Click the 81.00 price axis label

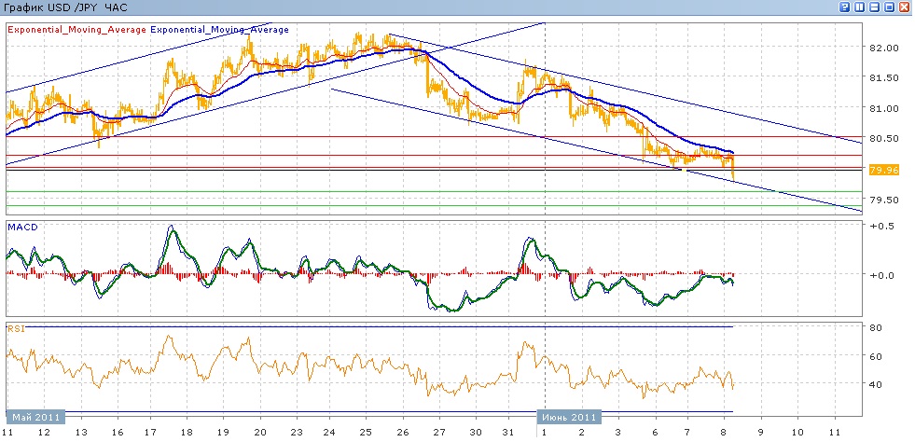(x=884, y=108)
